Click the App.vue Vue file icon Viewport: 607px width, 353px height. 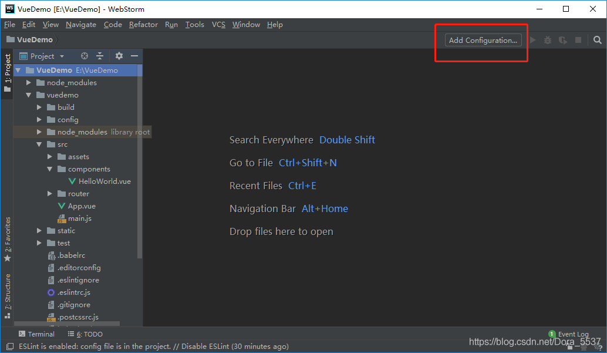tap(61, 206)
